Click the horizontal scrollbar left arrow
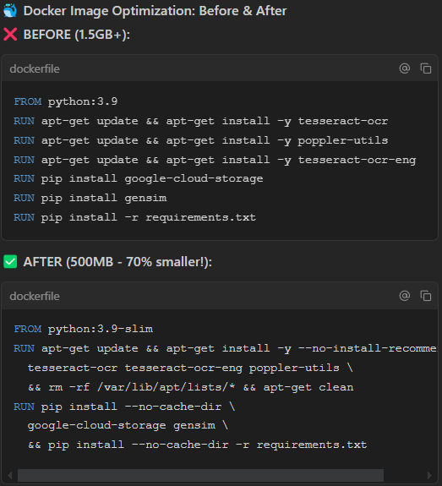 (x=10, y=476)
